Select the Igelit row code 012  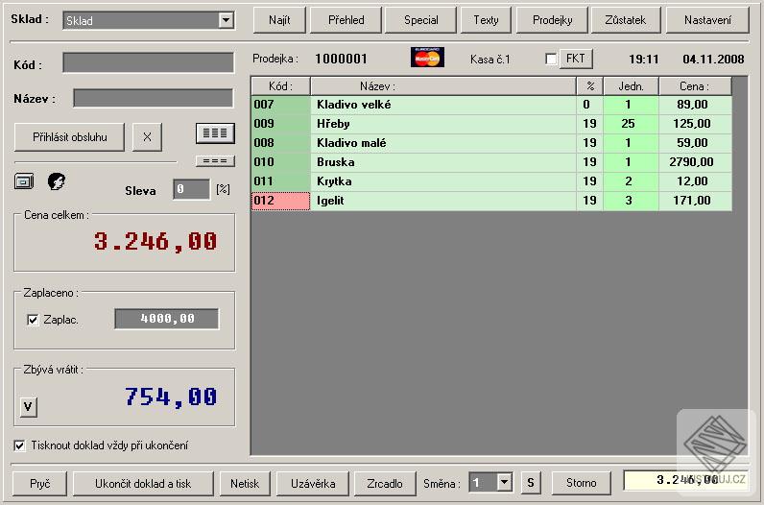(x=280, y=201)
